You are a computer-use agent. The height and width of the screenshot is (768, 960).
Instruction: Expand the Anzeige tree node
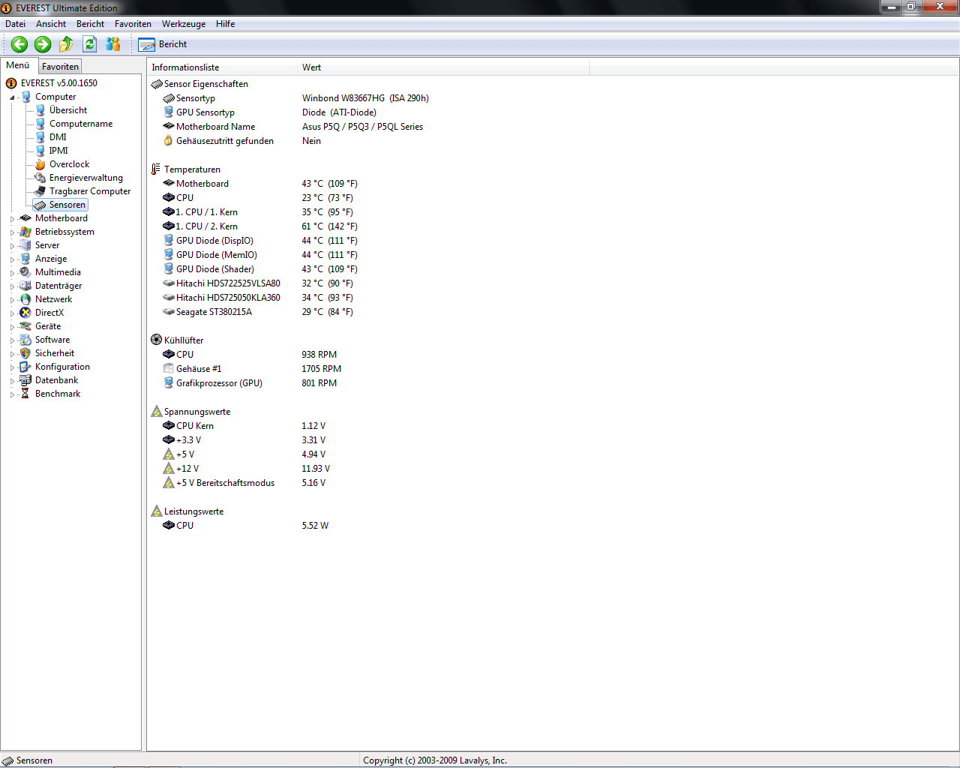[12, 259]
